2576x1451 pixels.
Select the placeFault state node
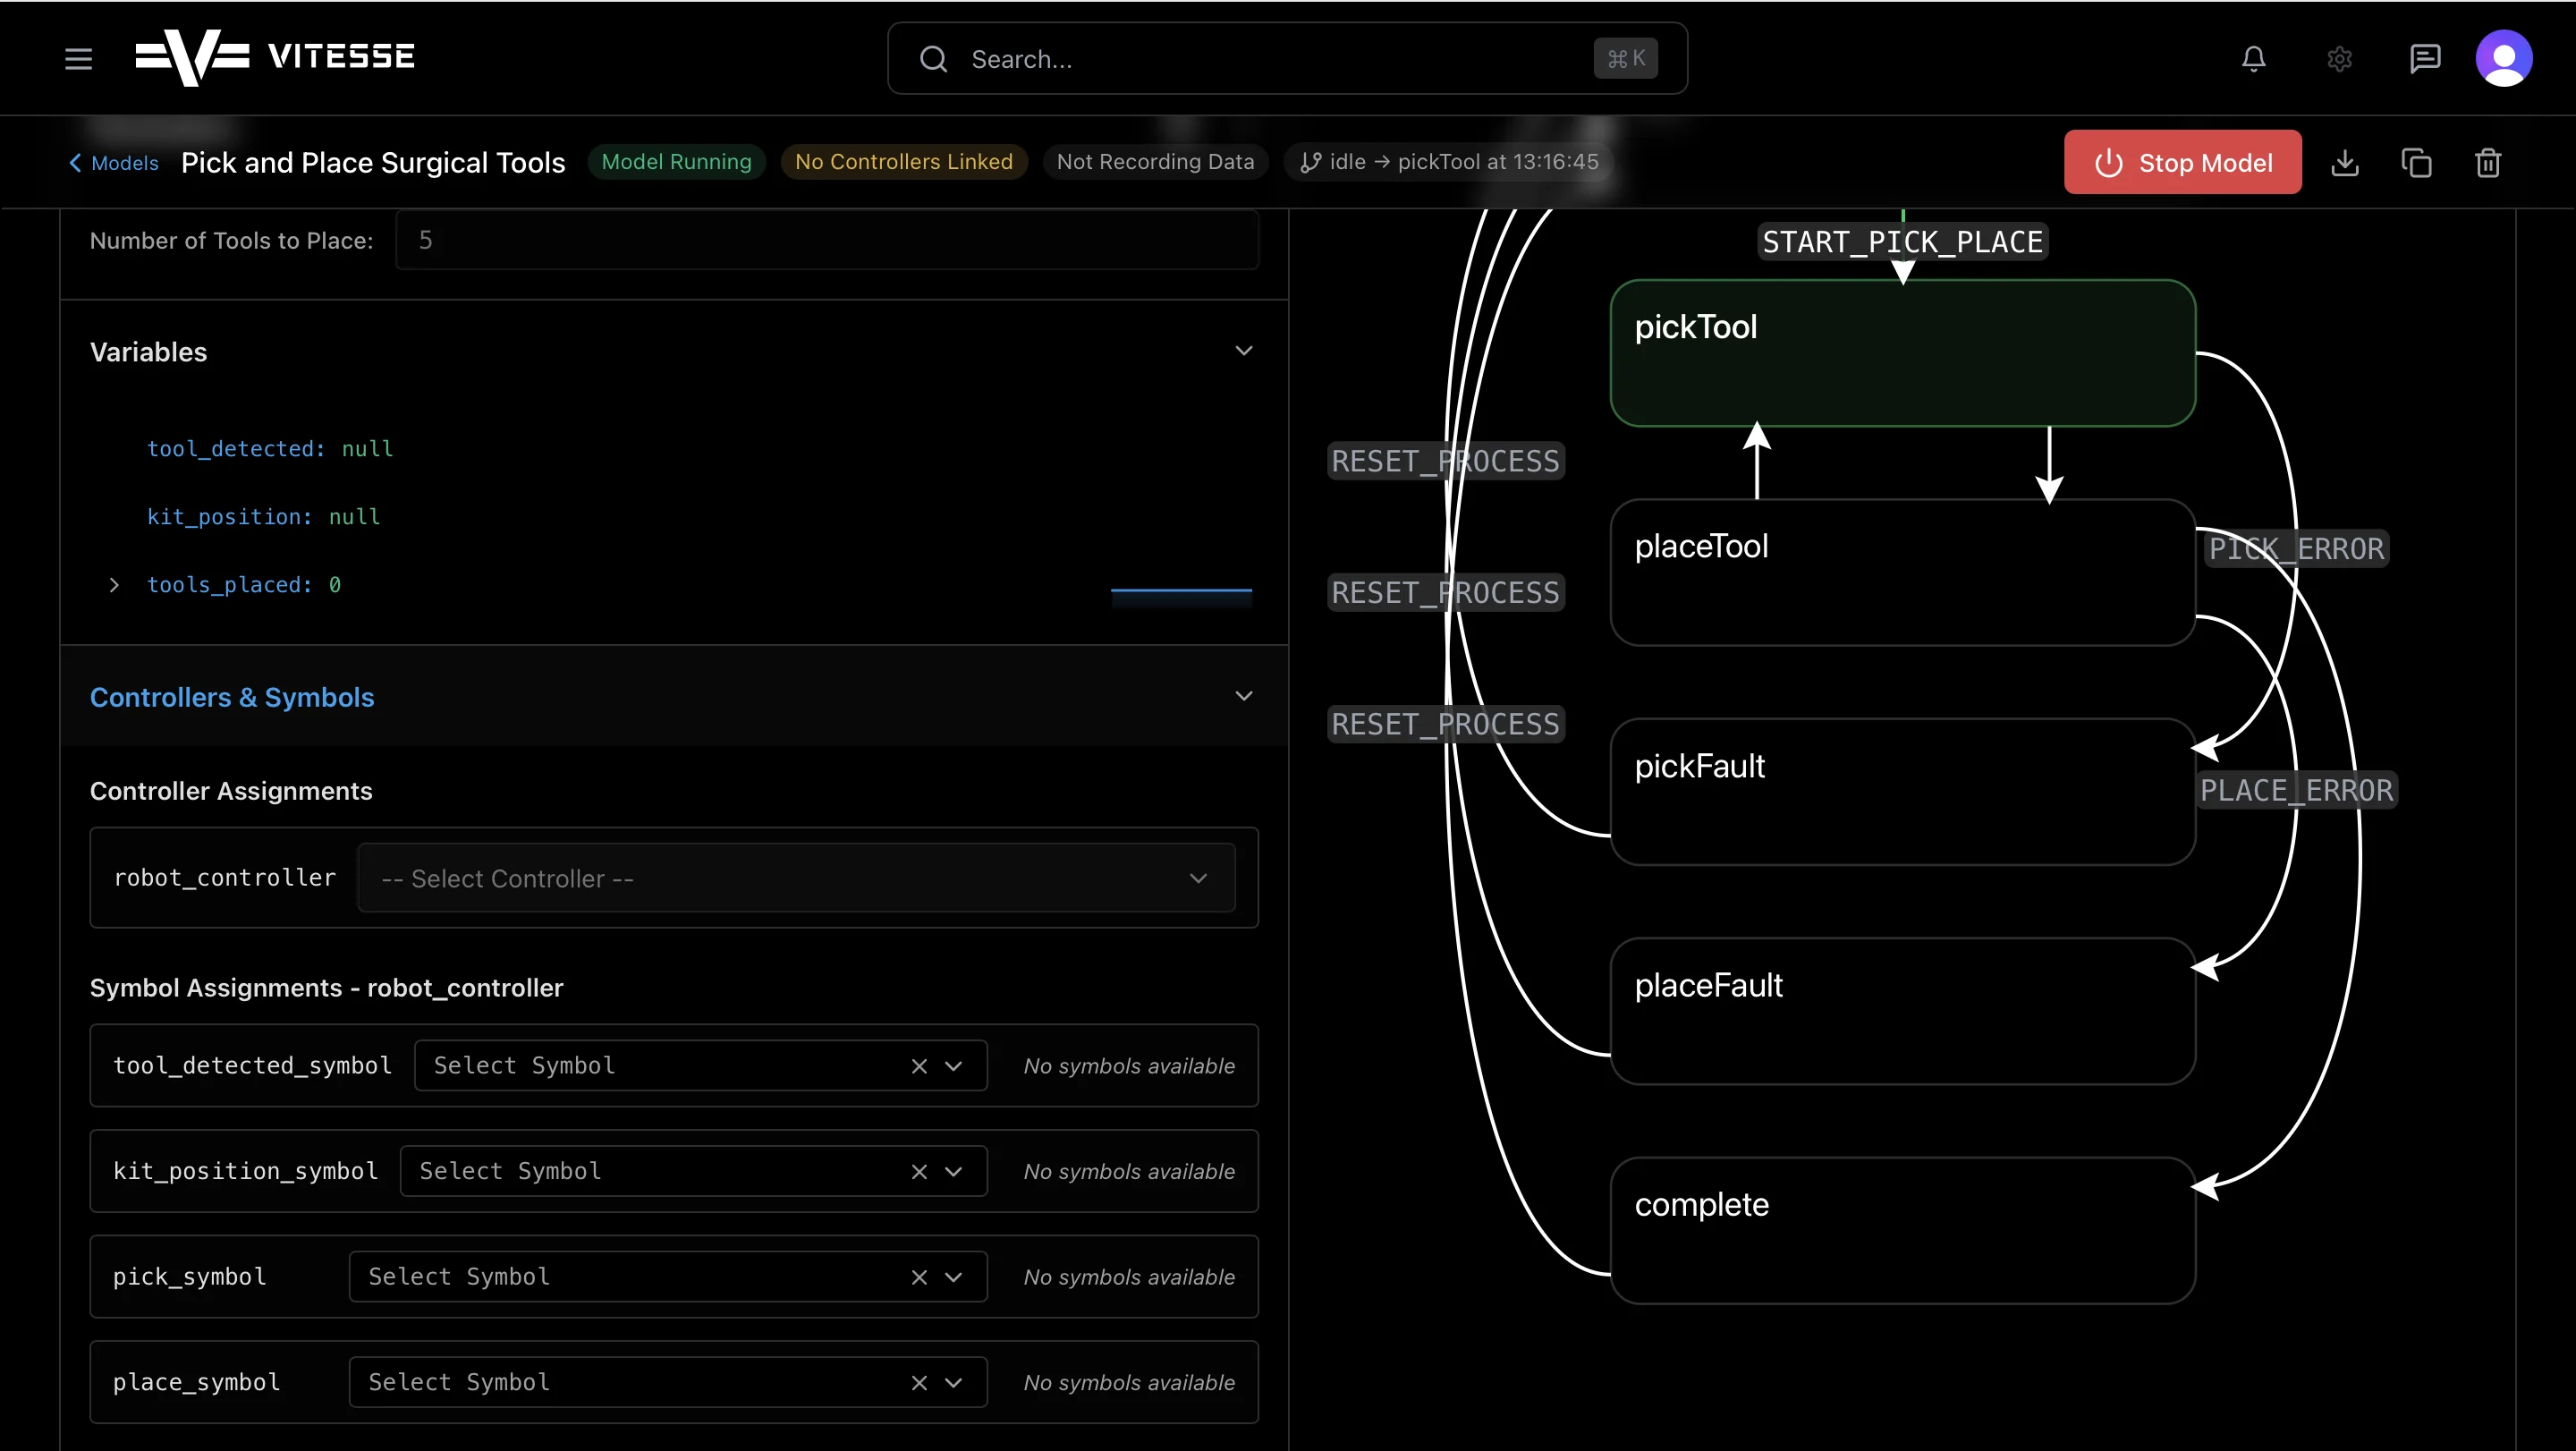pos(1902,1011)
